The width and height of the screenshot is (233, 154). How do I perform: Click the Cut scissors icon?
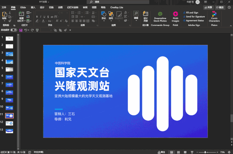10,13
